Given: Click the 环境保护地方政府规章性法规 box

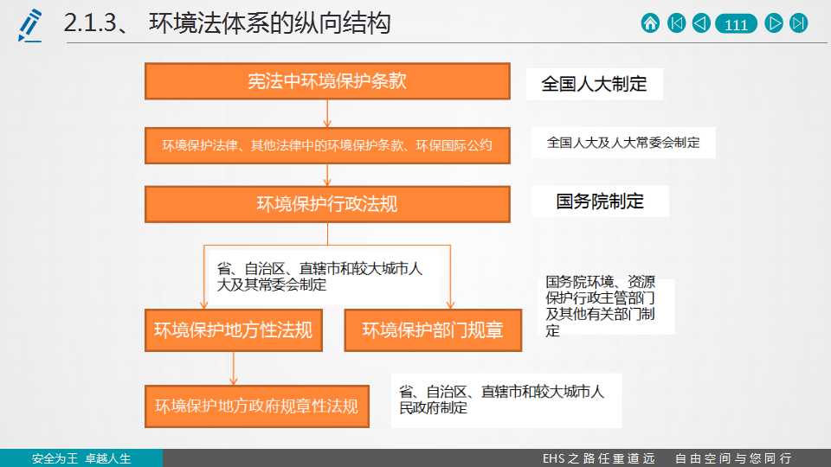Looking at the screenshot, I should point(257,406).
